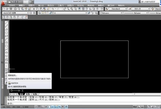The height and width of the screenshot is (109, 161).
Task: Select the Line tool in draw toolbar
Action: click(6, 22)
